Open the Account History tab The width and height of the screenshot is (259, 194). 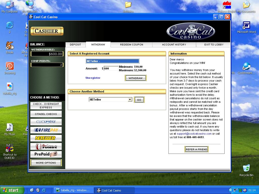(x=174, y=44)
